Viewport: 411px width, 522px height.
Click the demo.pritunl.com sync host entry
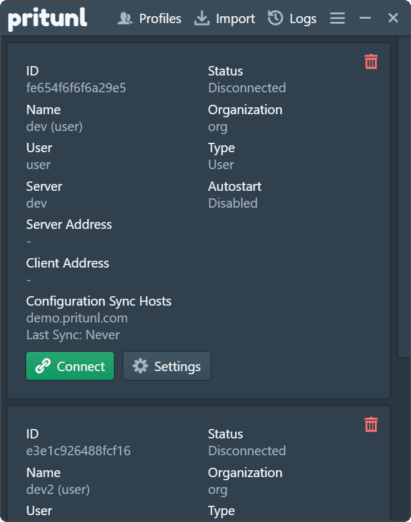pos(77,318)
